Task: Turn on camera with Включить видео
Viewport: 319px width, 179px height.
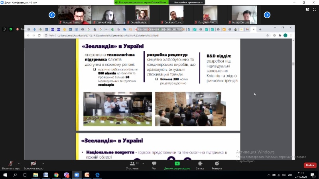Action: (x=33, y=165)
